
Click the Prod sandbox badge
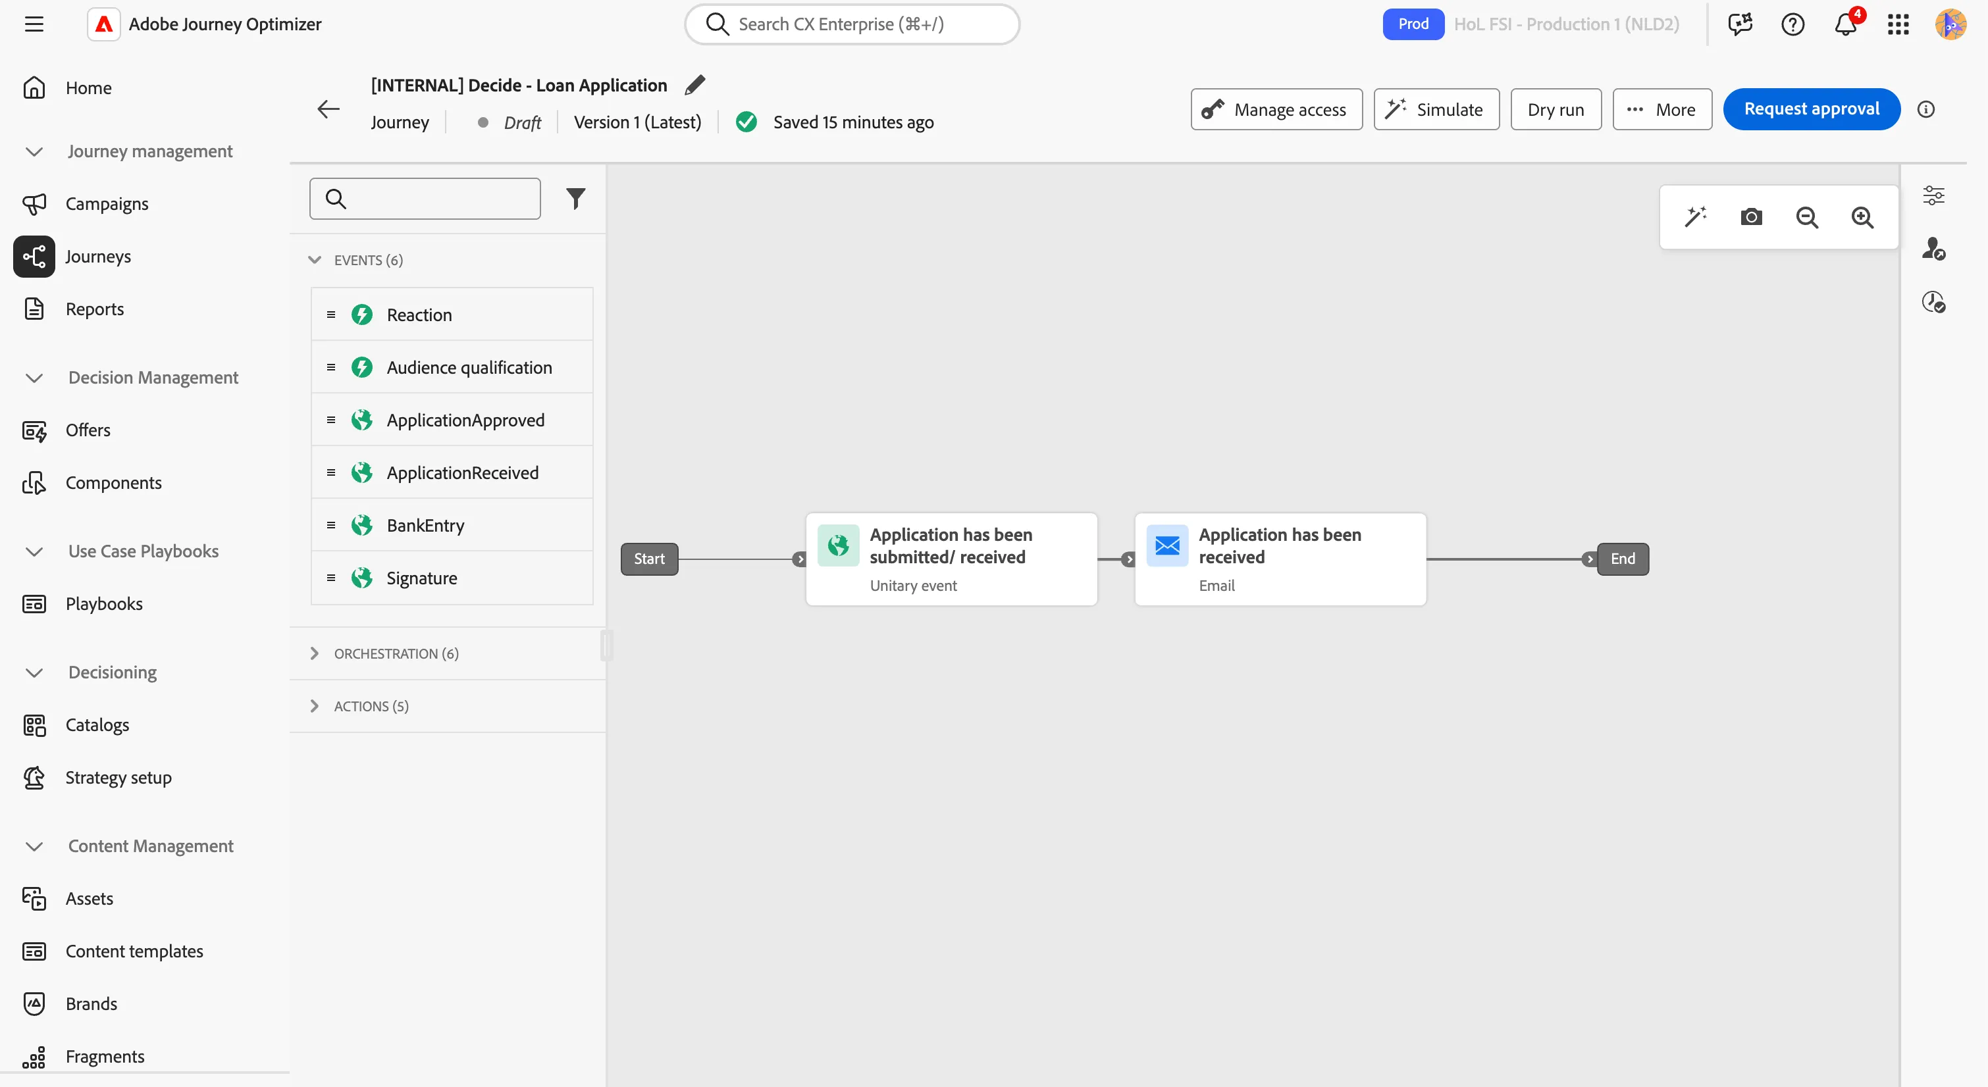[x=1413, y=24]
